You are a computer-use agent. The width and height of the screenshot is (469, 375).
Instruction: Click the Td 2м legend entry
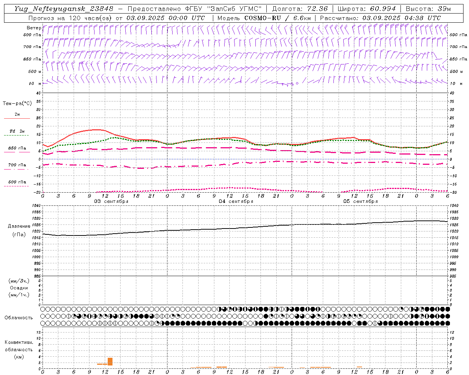pyautogui.click(x=17, y=131)
